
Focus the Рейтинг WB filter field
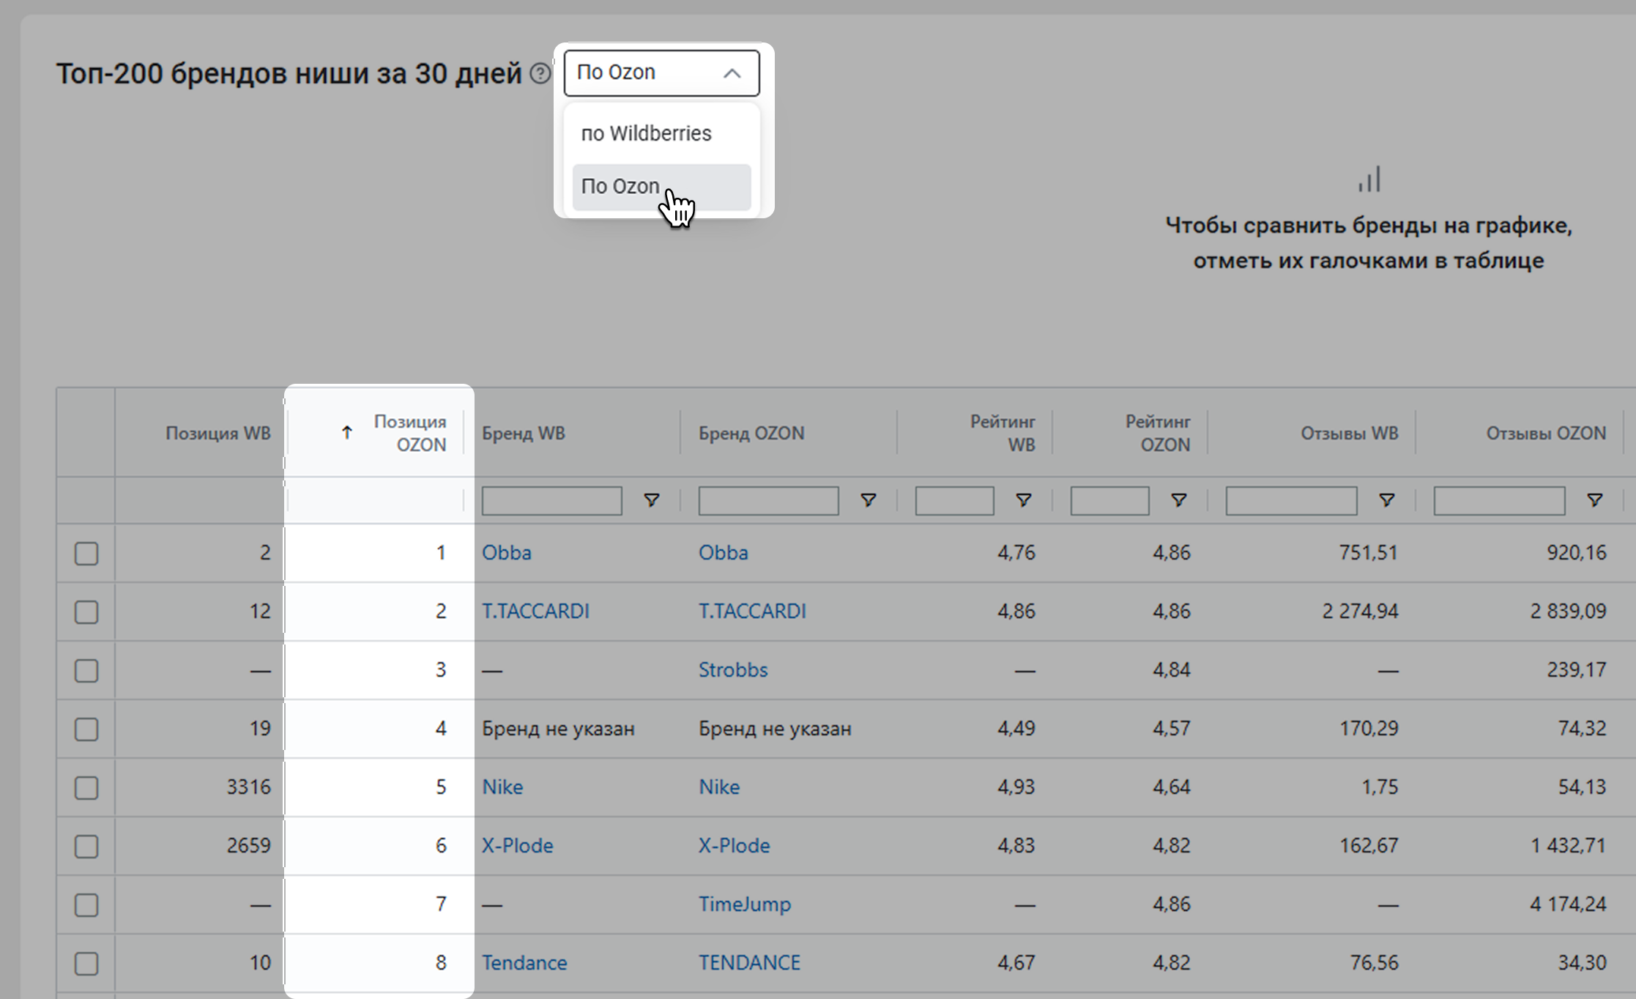[954, 501]
